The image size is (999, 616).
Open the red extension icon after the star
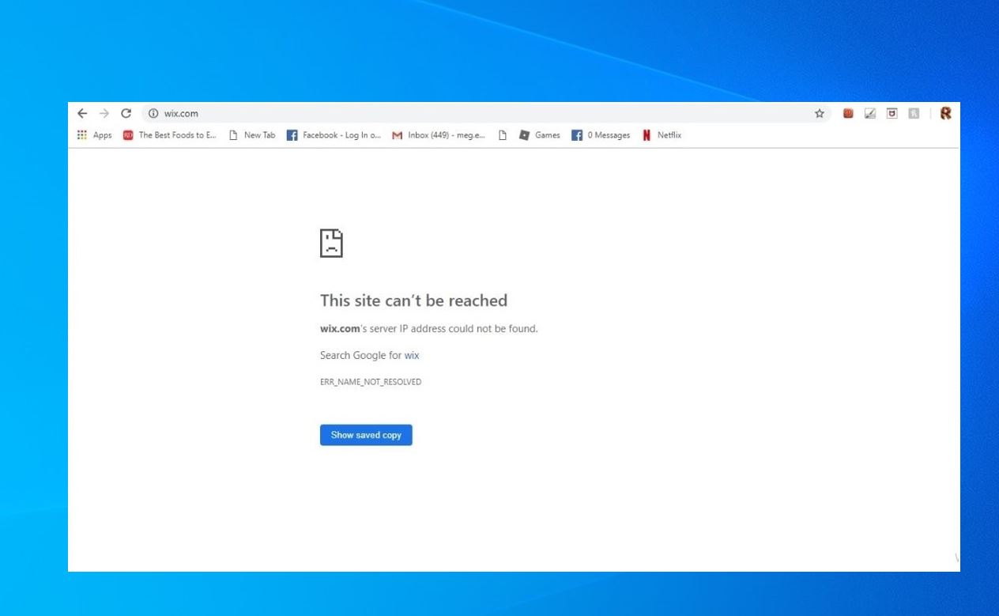pos(849,114)
